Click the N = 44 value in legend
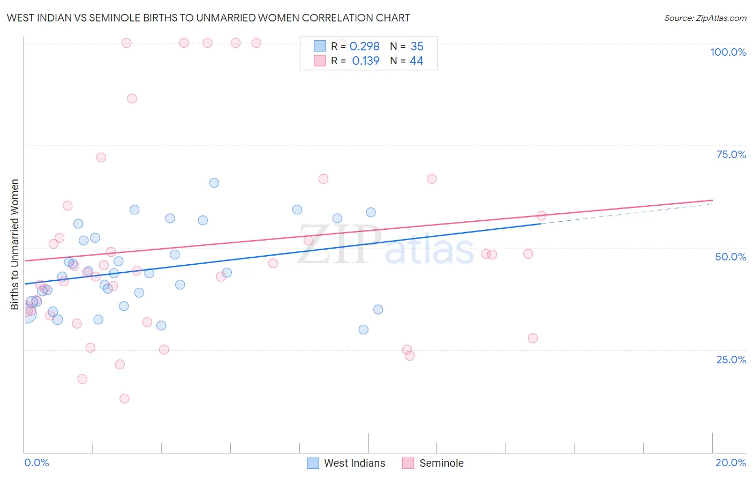 pyautogui.click(x=406, y=61)
